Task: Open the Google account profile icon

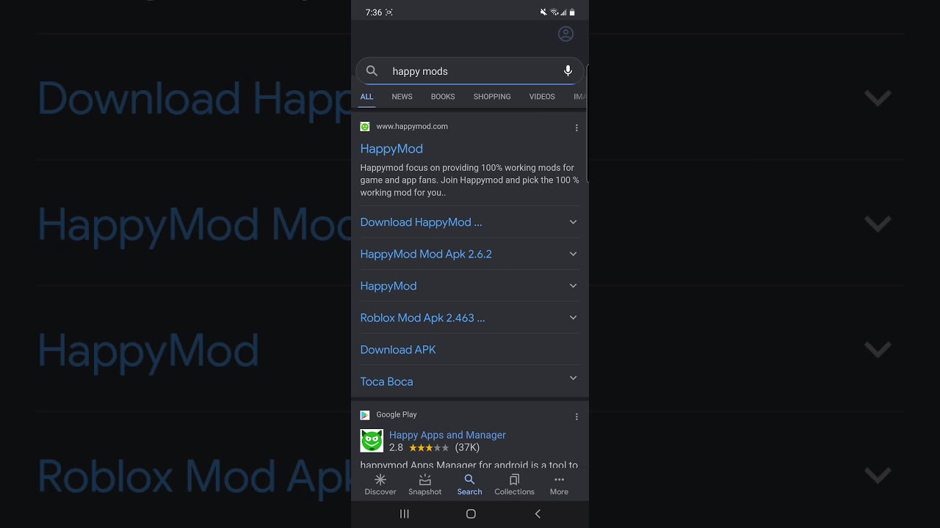Action: point(565,34)
